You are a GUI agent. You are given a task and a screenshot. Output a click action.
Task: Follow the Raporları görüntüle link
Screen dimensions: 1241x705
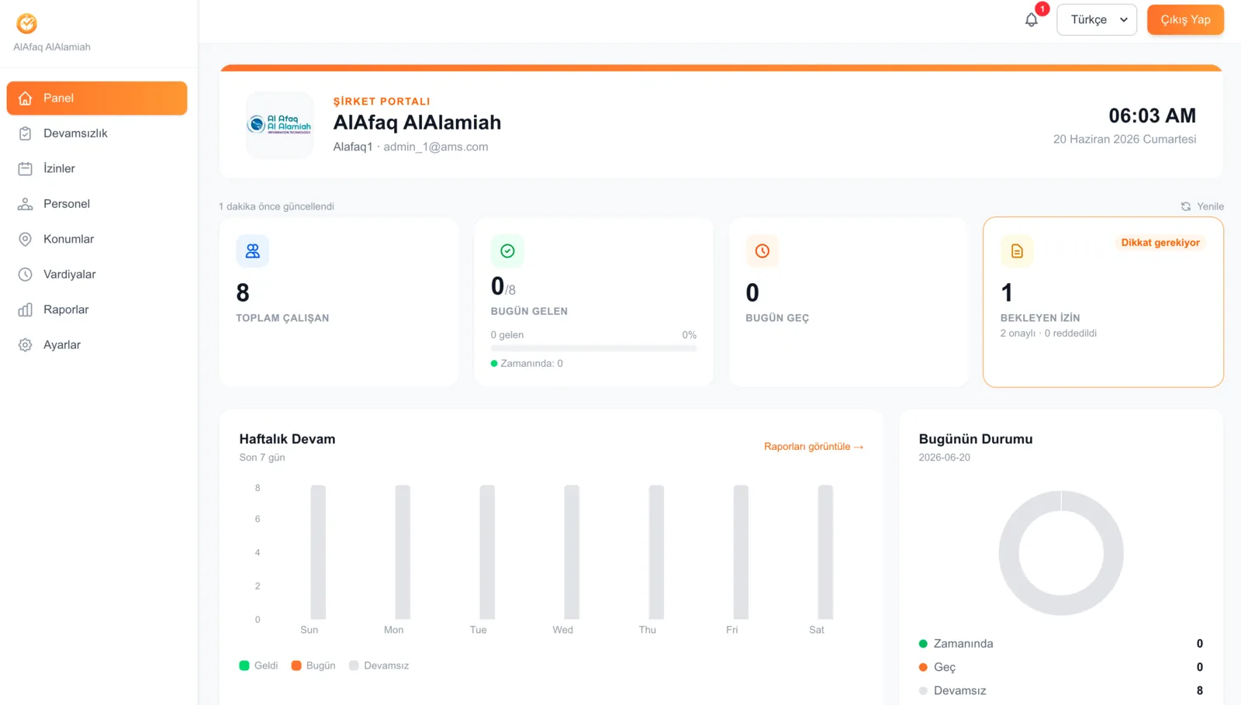(814, 447)
